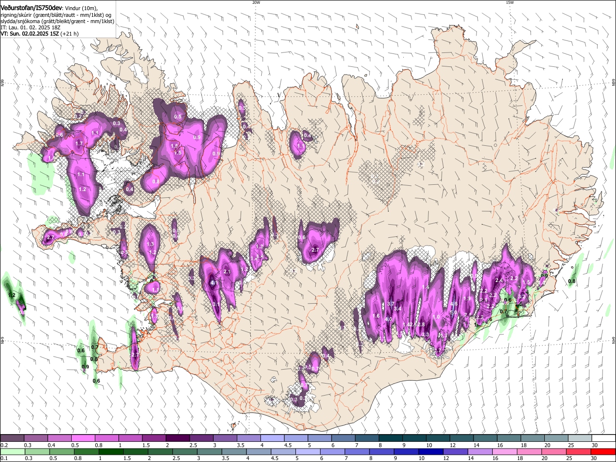The width and height of the screenshot is (616, 462).
Task: Select navy blue 10 swatch in rain scale
Action: click(431, 451)
